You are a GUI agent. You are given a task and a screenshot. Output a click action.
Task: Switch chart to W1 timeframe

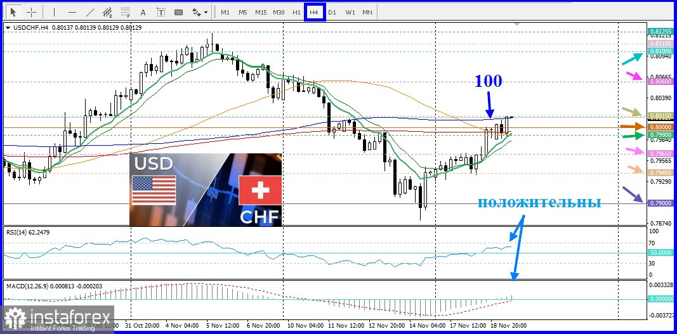click(x=350, y=13)
